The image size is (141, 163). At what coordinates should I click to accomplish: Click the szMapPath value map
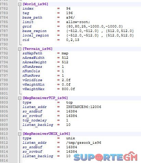[65, 53]
